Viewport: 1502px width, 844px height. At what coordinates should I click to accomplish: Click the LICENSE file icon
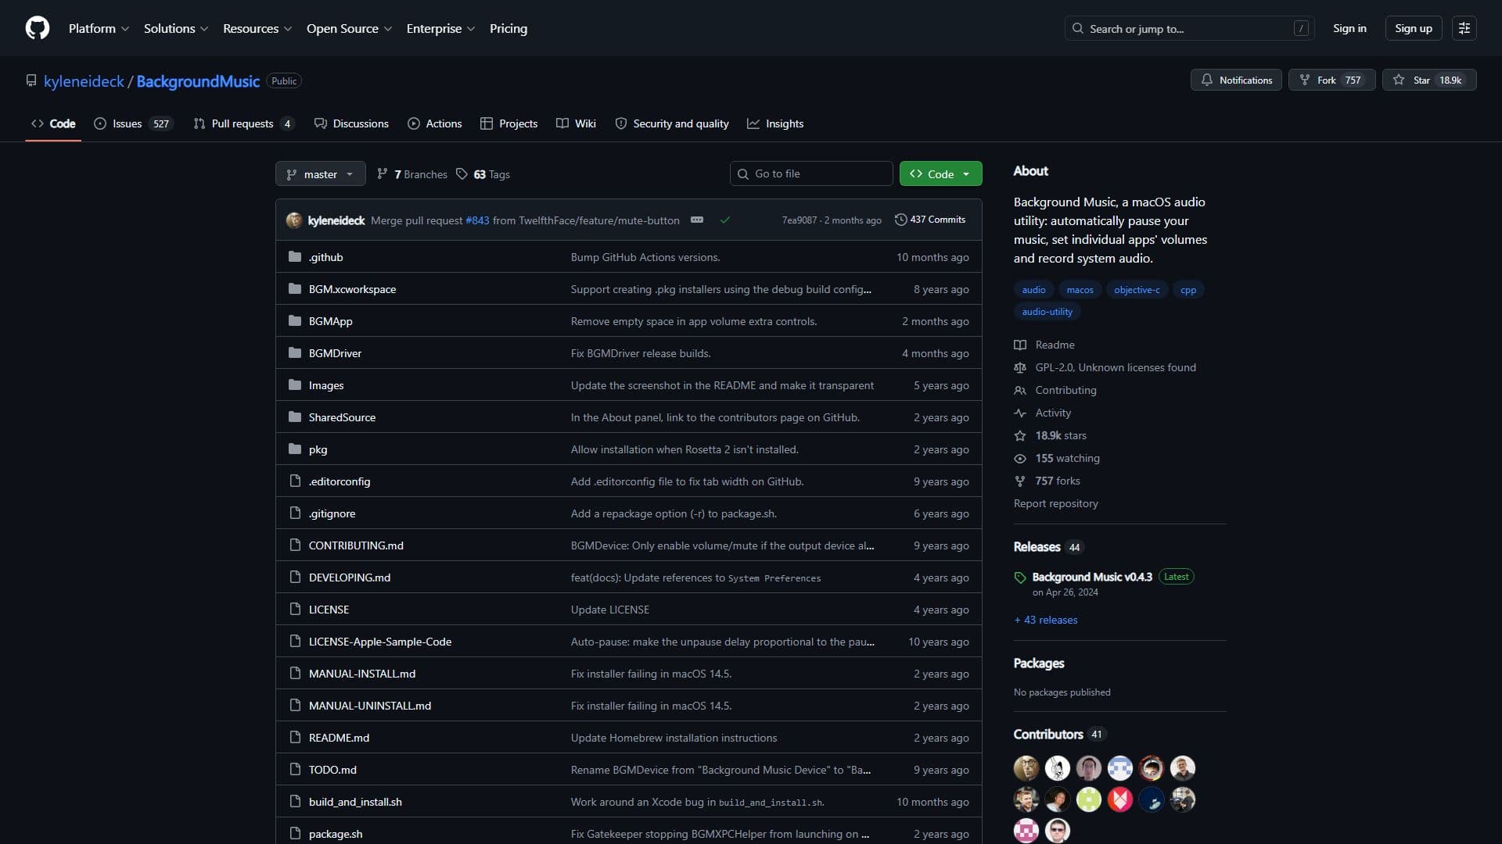coord(295,610)
